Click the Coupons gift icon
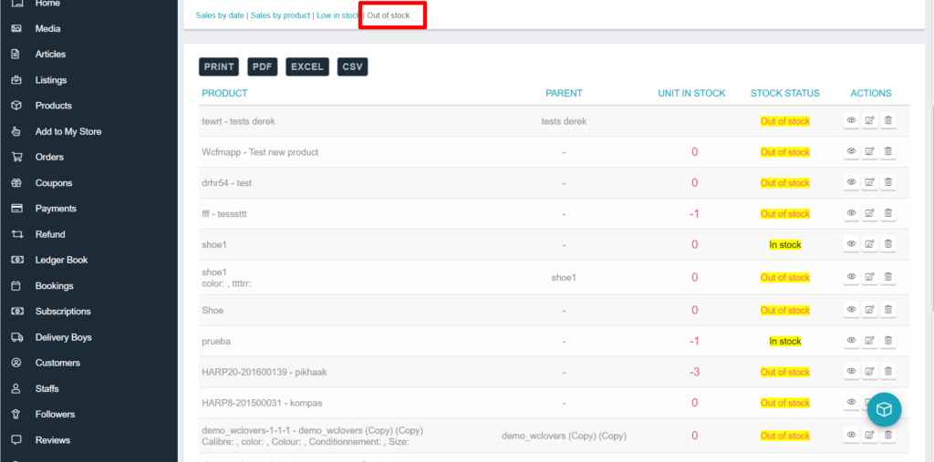The image size is (934, 462). (x=16, y=182)
